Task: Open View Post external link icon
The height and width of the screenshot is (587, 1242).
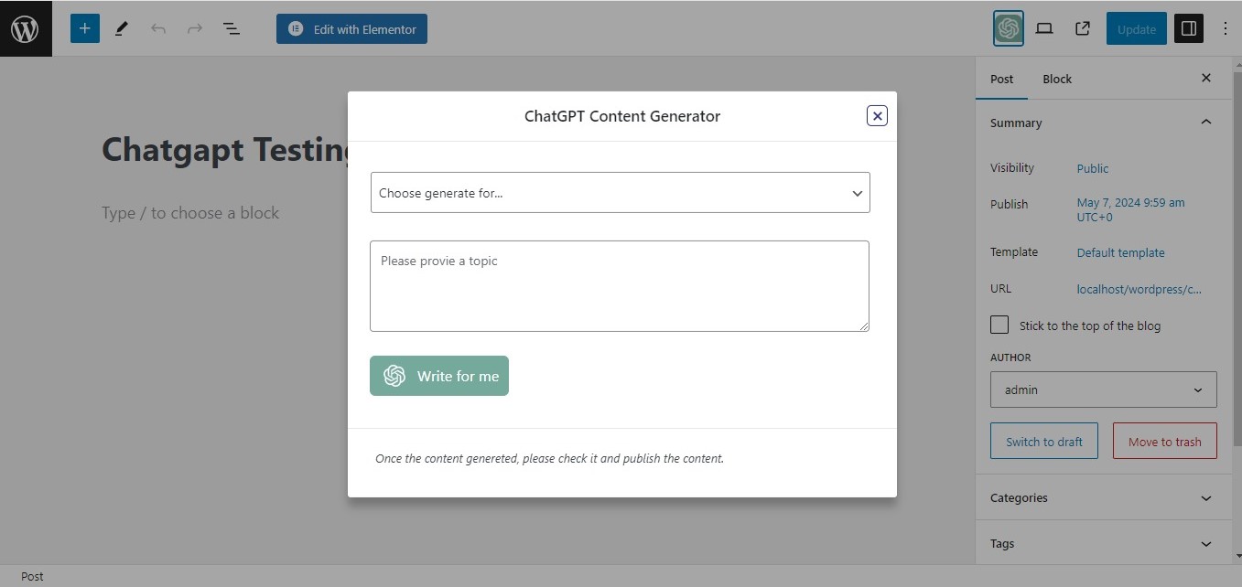Action: click(1083, 28)
